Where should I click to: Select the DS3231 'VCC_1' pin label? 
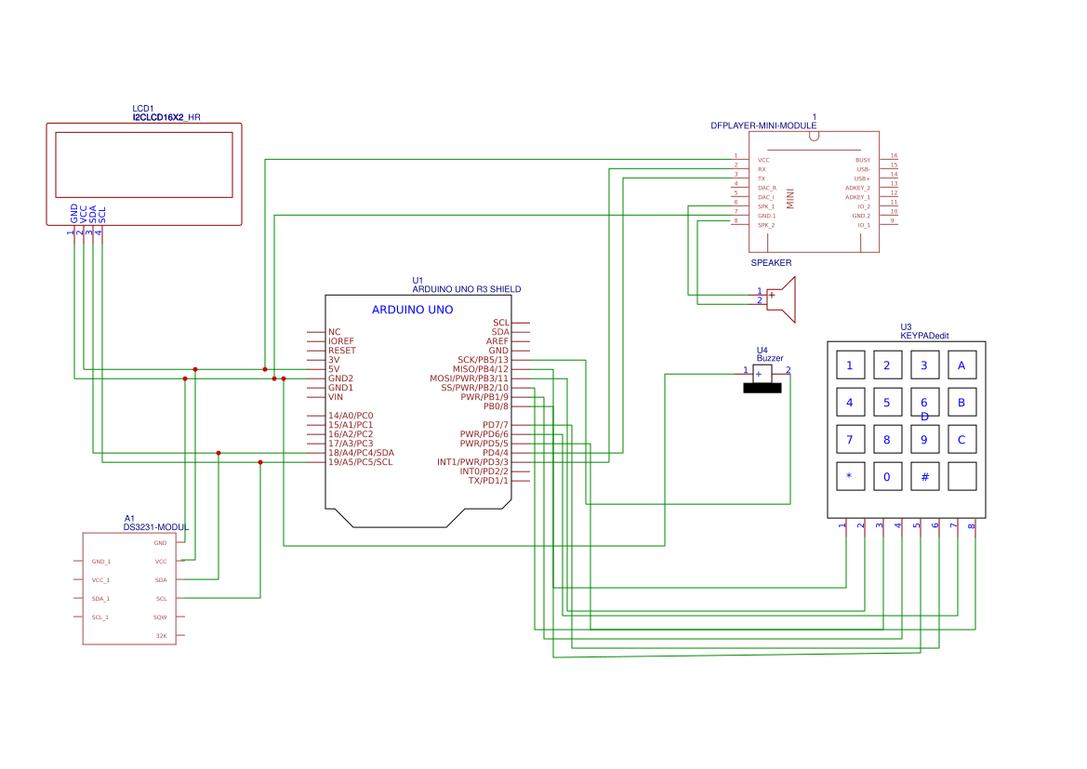(x=100, y=580)
